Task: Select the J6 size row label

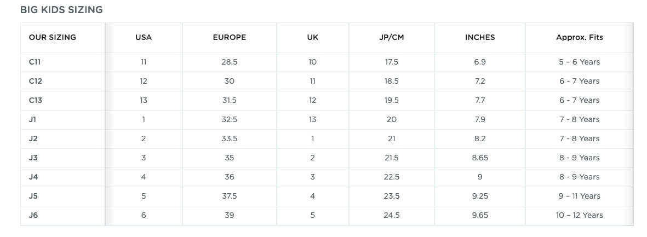Action: point(33,216)
